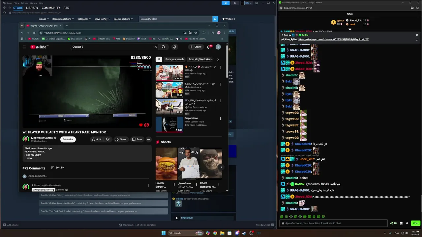The image size is (422, 237).
Task: Open WhatsApp channel link in chat
Action: point(333,39)
